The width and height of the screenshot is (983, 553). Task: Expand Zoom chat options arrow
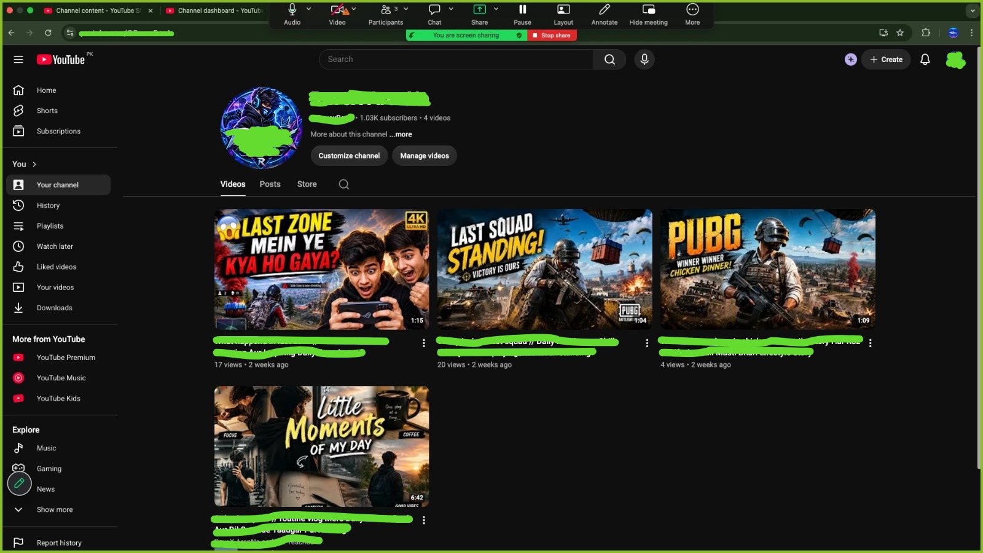click(x=451, y=9)
